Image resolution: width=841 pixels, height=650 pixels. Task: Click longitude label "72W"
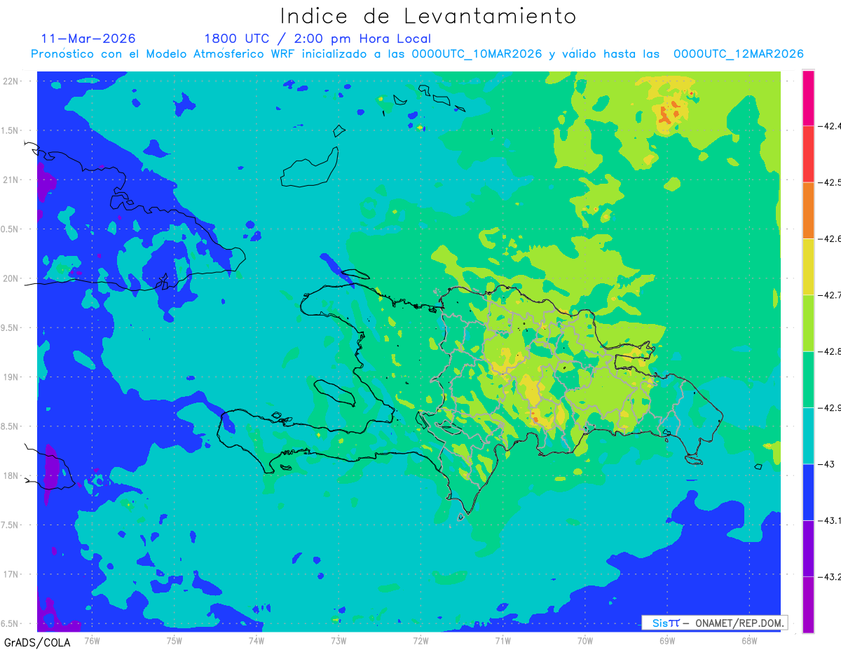point(420,641)
